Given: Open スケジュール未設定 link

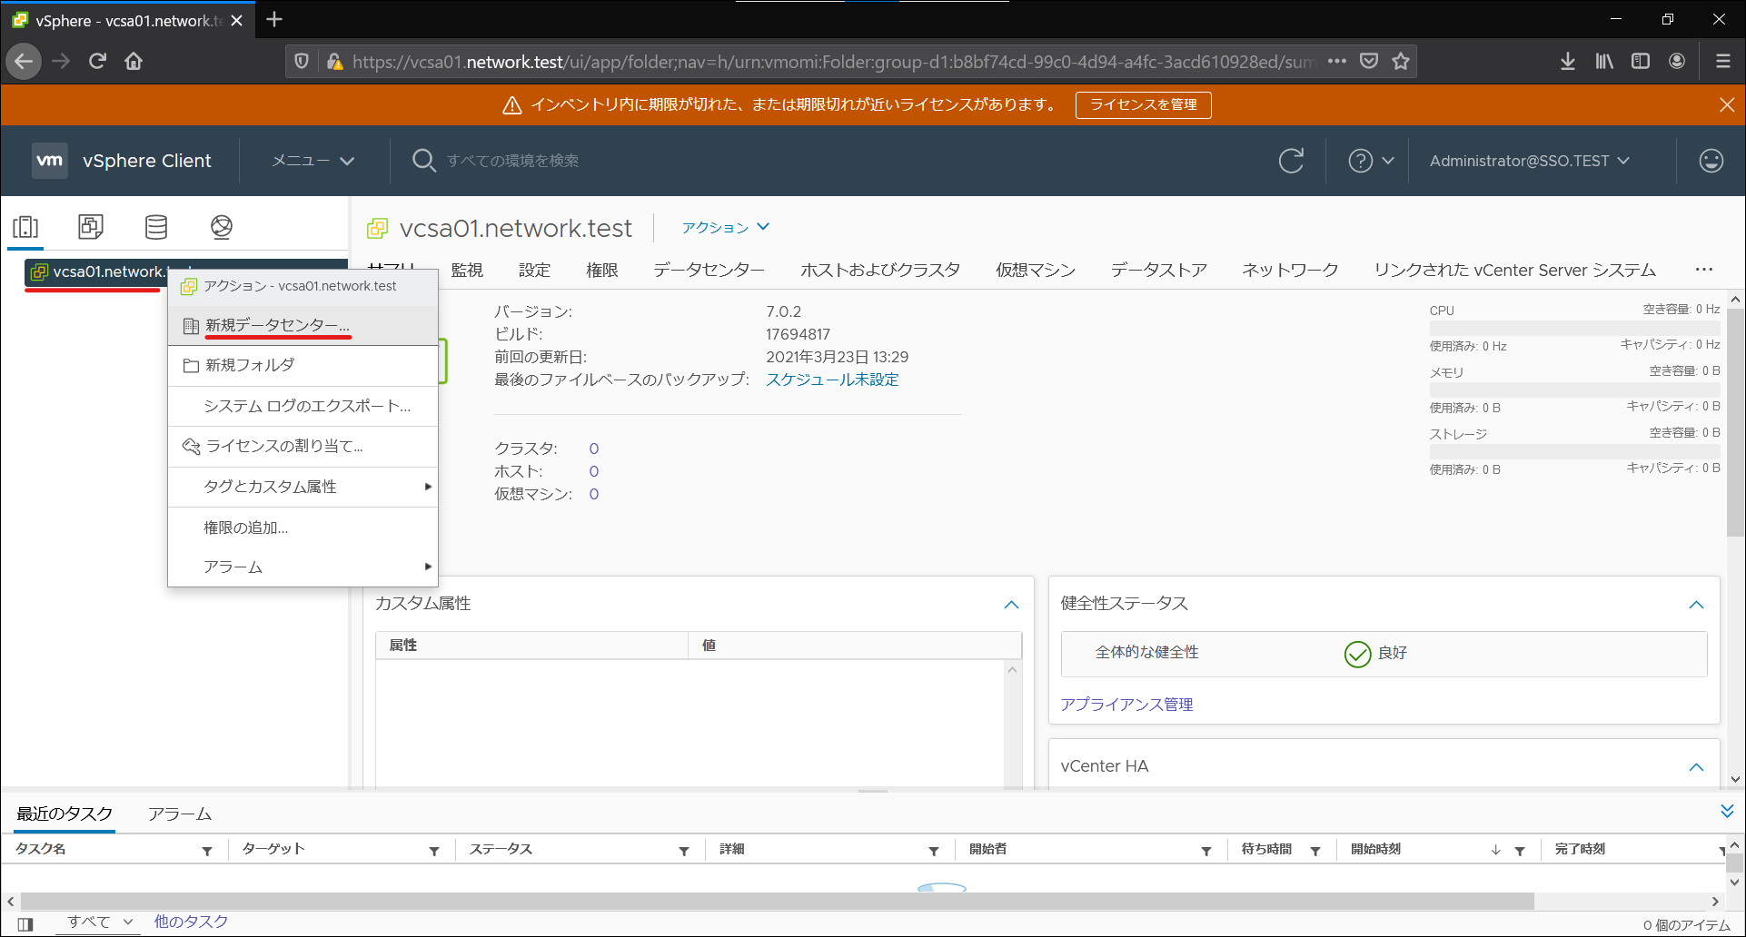Looking at the screenshot, I should tap(832, 380).
